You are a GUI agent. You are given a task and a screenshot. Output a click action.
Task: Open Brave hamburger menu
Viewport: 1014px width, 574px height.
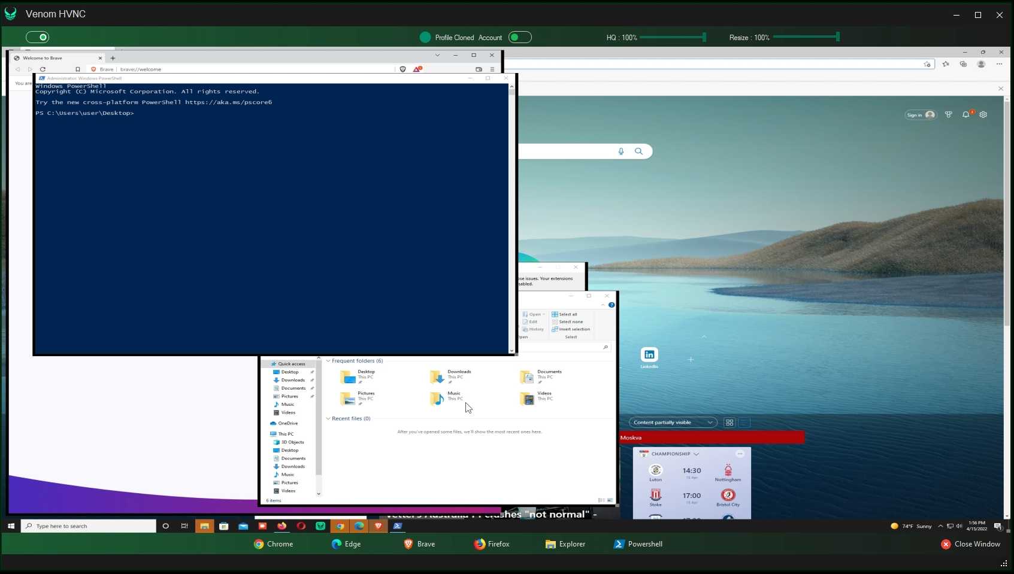[492, 69]
